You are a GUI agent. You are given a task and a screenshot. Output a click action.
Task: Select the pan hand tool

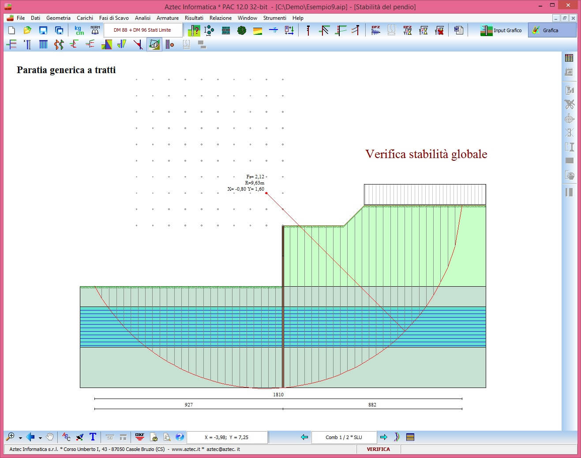tap(50, 437)
